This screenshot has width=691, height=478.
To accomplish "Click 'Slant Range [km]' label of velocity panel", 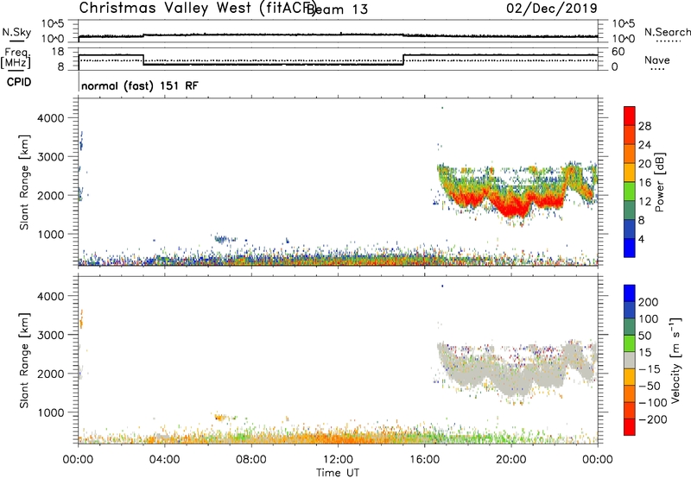I will [x=24, y=360].
